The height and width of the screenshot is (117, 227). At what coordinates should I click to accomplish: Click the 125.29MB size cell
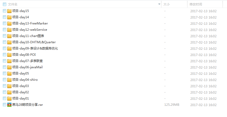coord(172,105)
